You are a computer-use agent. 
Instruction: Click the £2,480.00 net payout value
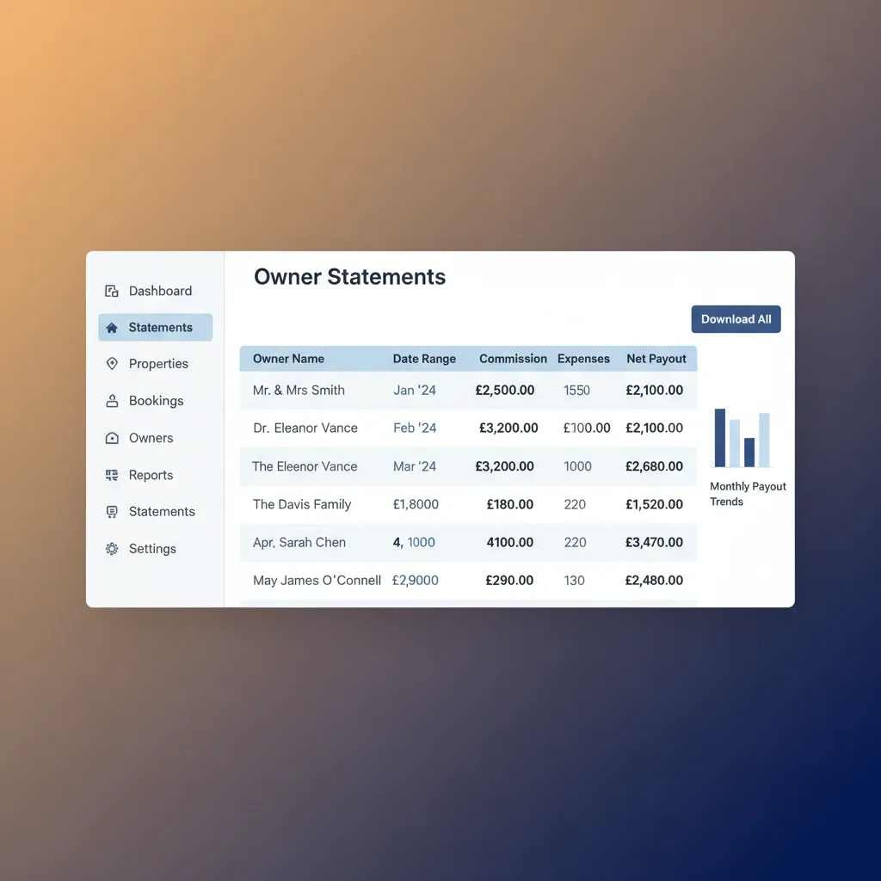(x=654, y=581)
